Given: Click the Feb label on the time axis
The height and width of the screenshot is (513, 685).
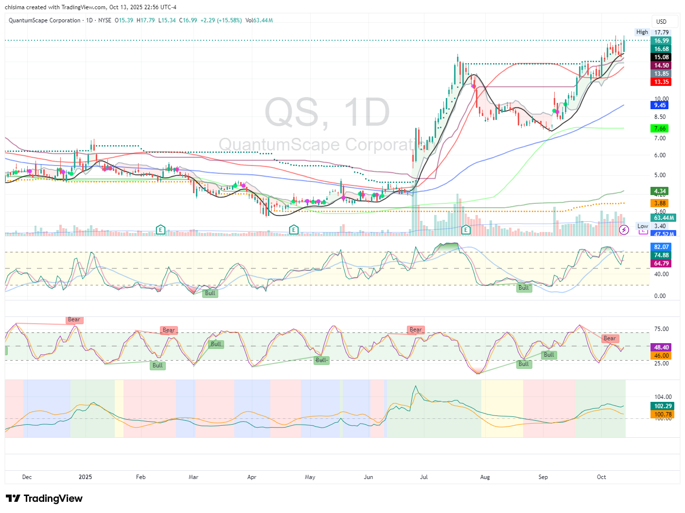Looking at the screenshot, I should coord(141,477).
